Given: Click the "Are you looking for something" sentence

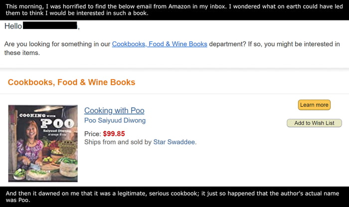Looking at the screenshot, I should 57,44.
